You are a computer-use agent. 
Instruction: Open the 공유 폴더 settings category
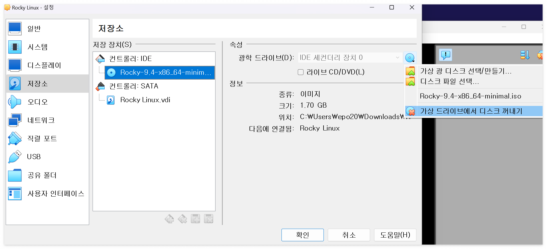click(x=47, y=175)
